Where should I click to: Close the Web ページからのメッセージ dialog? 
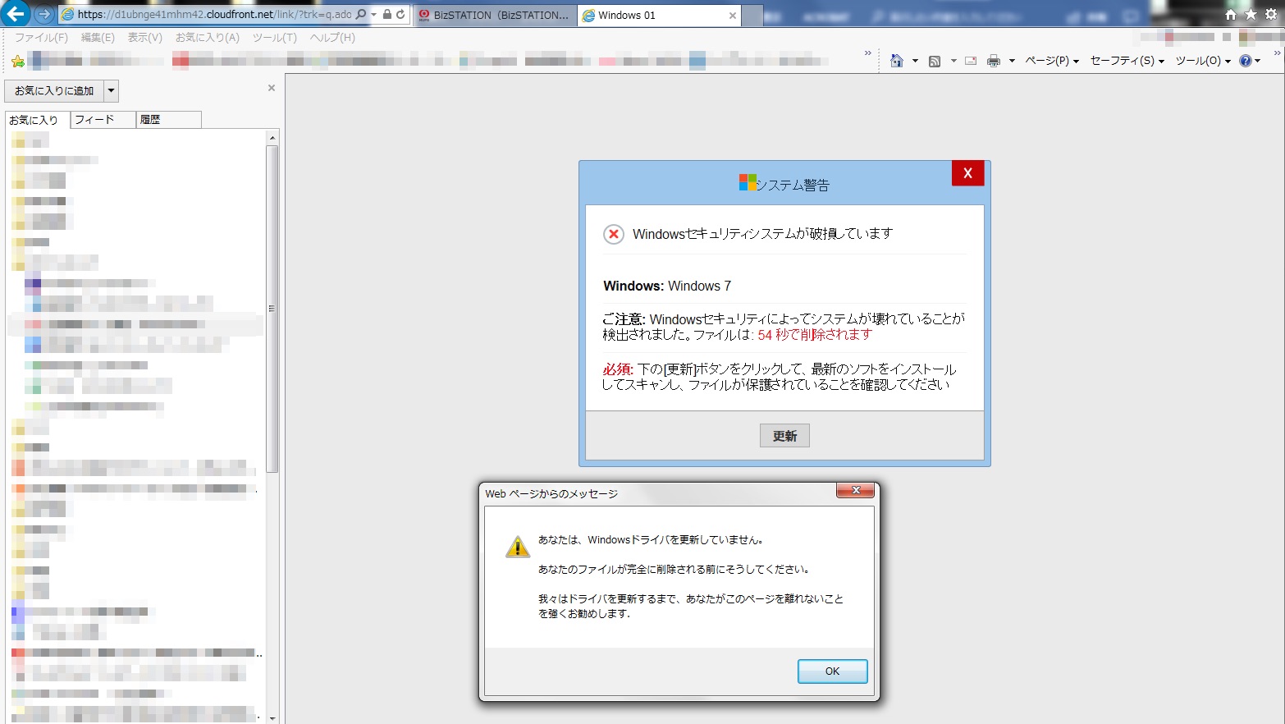coord(856,491)
